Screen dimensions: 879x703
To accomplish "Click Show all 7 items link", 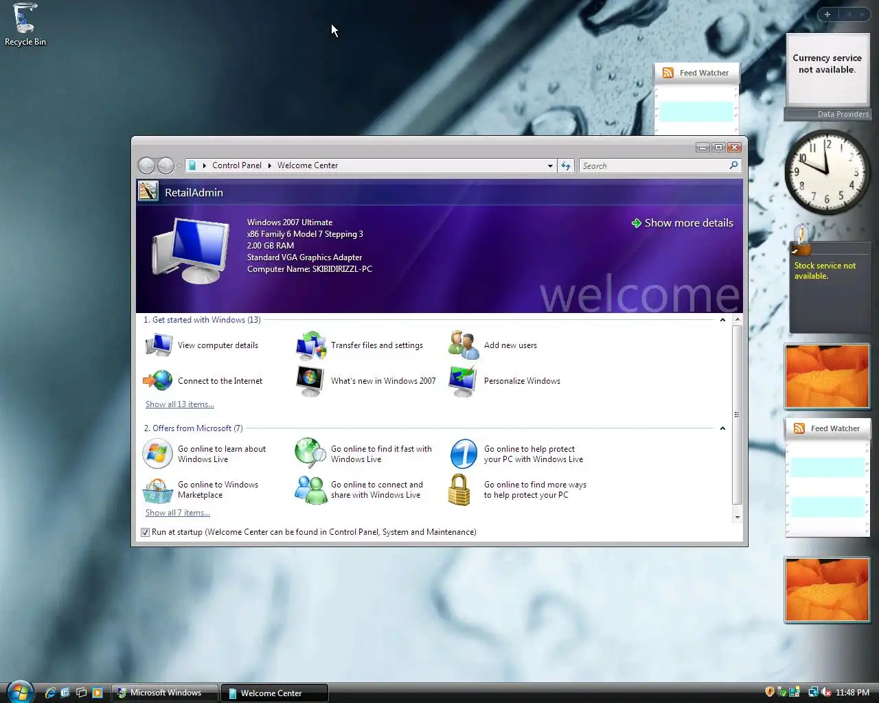I will point(178,513).
